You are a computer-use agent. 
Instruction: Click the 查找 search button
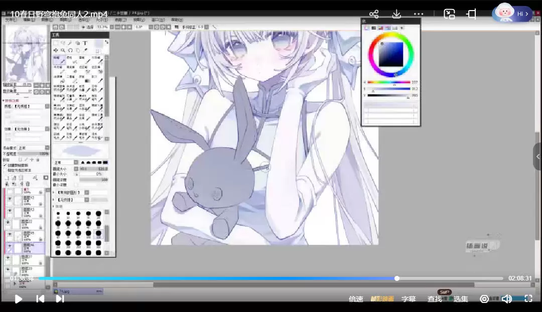(x=435, y=299)
